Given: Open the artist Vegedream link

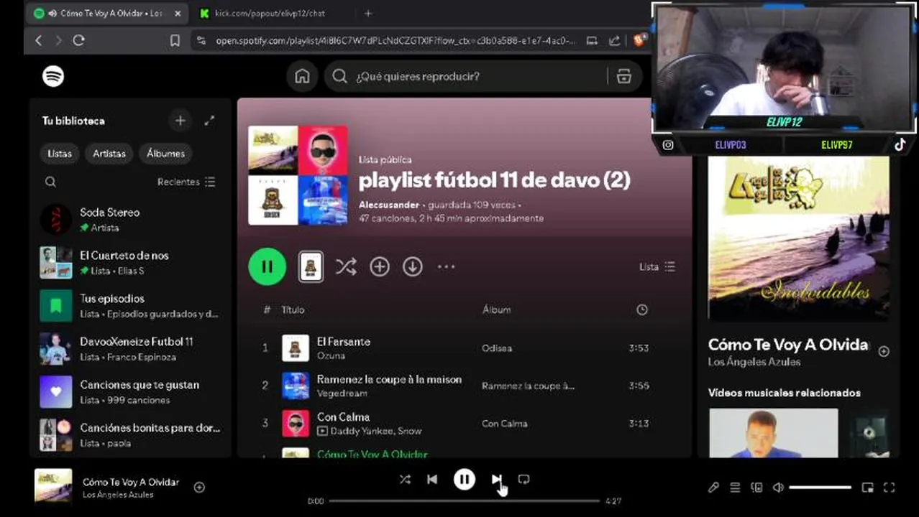Looking at the screenshot, I should pyautogui.click(x=342, y=393).
